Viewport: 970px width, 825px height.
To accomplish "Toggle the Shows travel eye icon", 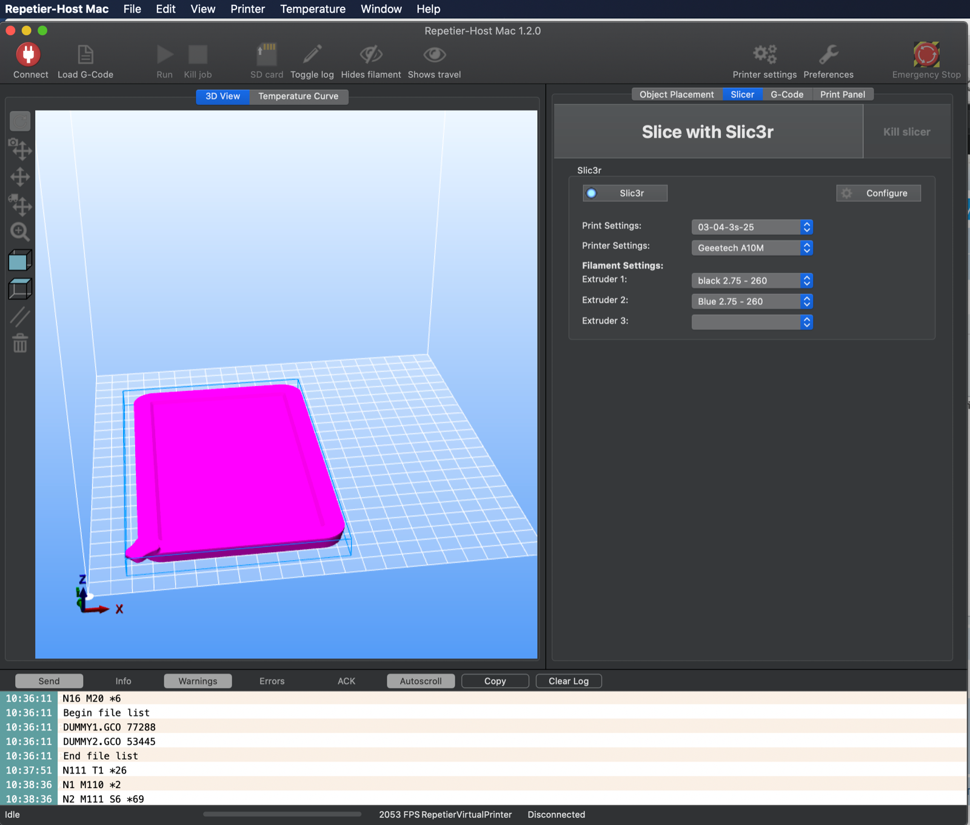I will [434, 55].
